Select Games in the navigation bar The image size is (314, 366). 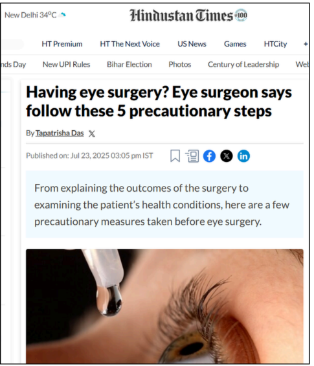tap(235, 44)
